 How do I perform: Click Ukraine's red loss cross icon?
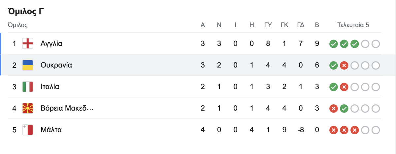(344, 65)
